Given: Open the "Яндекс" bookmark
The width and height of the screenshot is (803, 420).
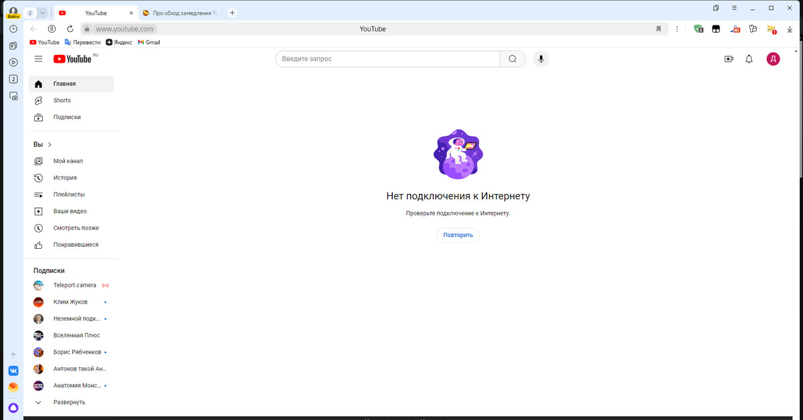Looking at the screenshot, I should pos(119,42).
